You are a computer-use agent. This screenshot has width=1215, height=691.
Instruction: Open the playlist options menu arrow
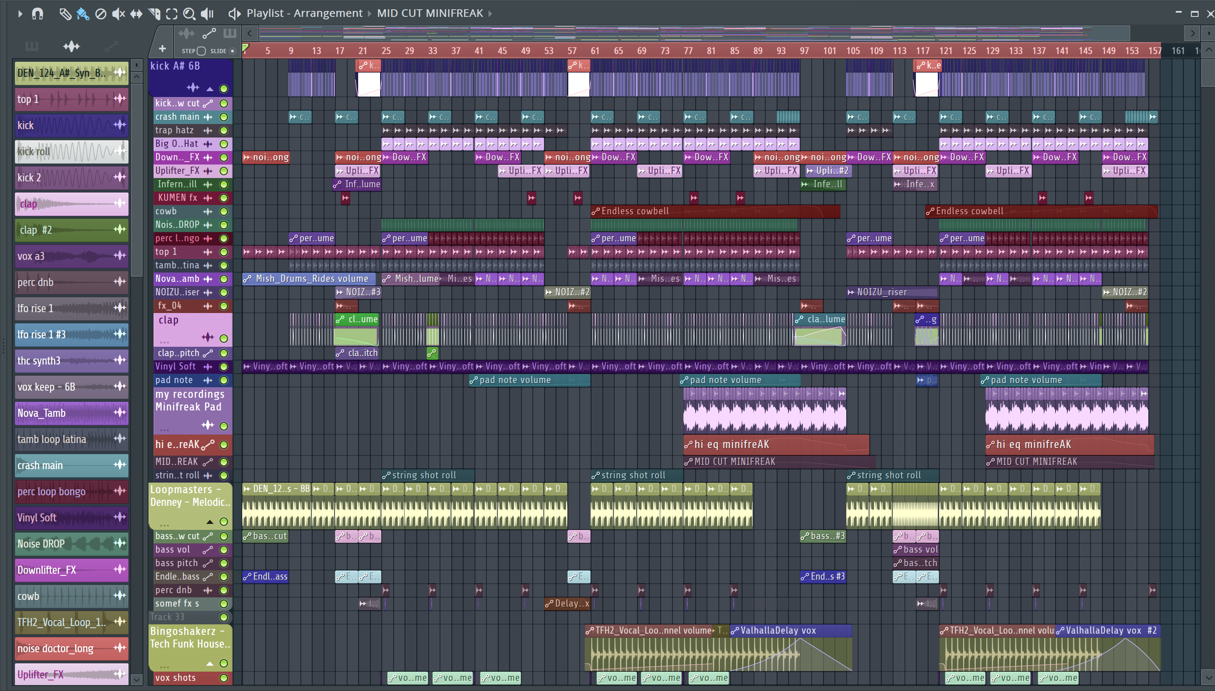(x=19, y=14)
